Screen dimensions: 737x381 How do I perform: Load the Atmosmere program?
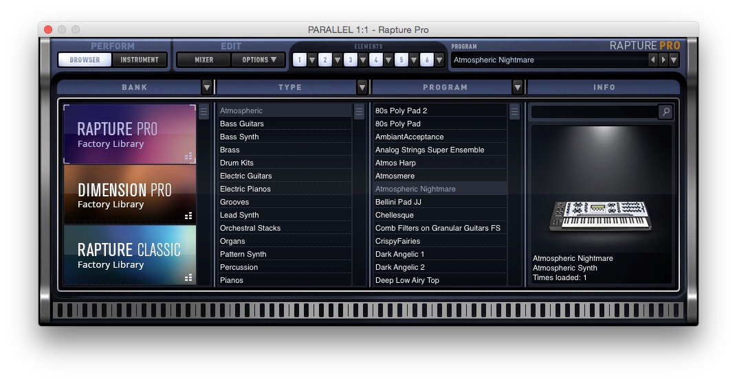pos(440,176)
